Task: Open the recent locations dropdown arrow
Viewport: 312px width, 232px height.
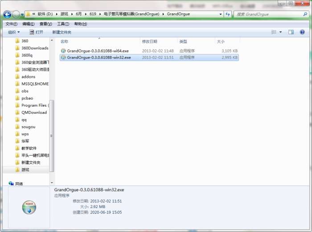Action: tap(22, 15)
